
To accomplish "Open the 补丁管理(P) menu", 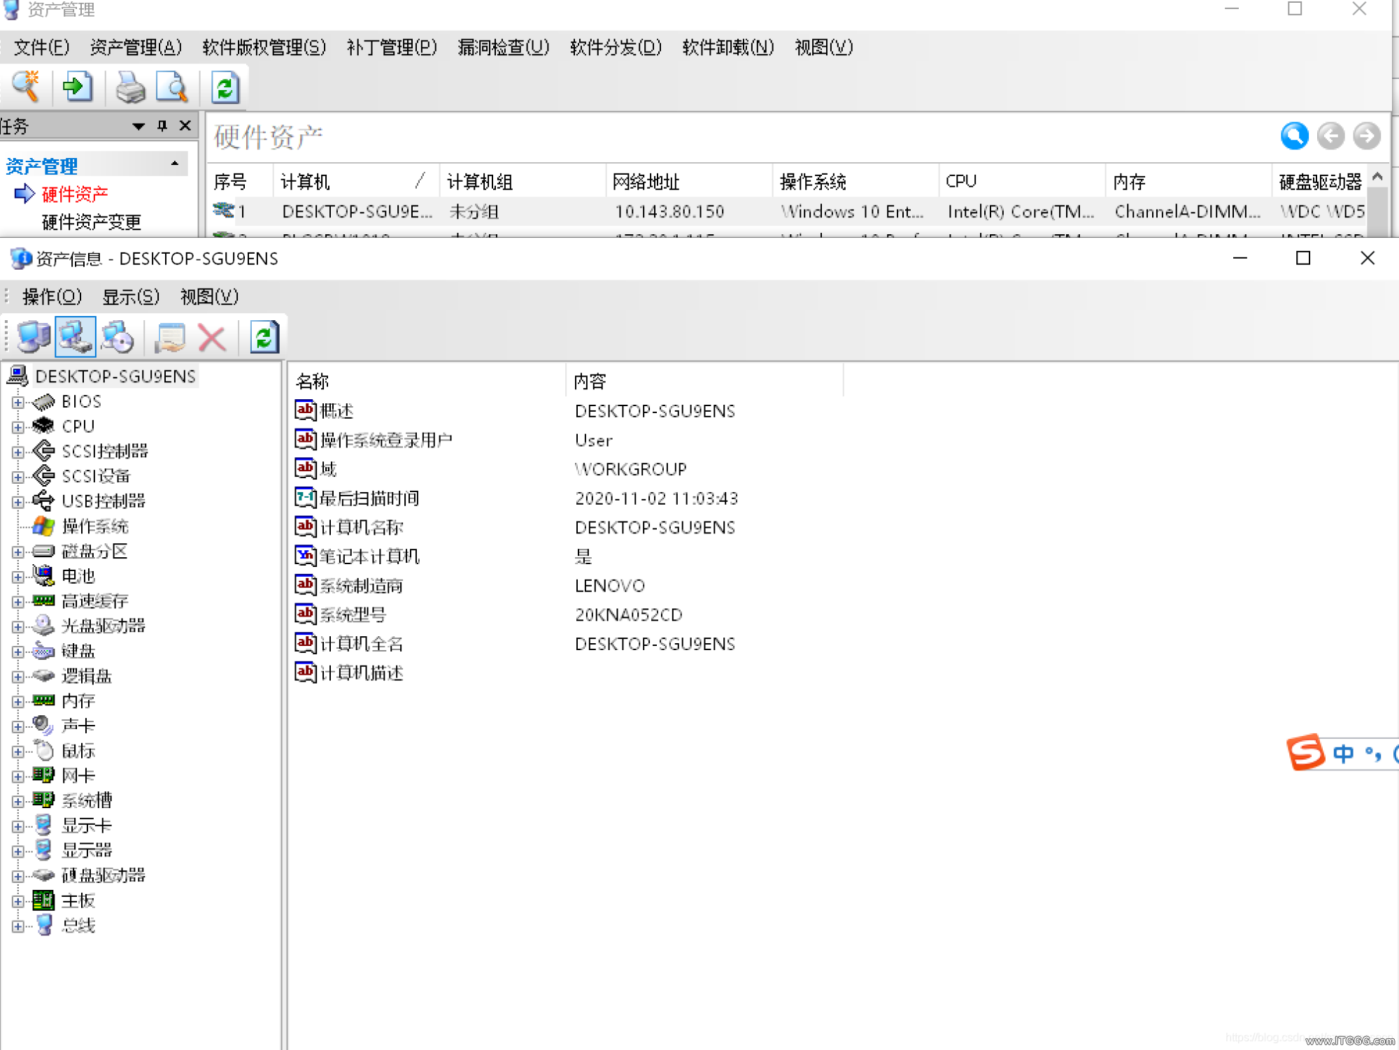I will click(x=392, y=48).
